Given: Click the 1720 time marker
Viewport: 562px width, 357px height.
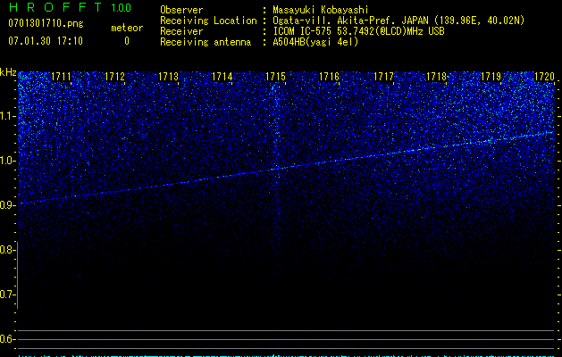Looking at the screenshot, I should tap(544, 77).
